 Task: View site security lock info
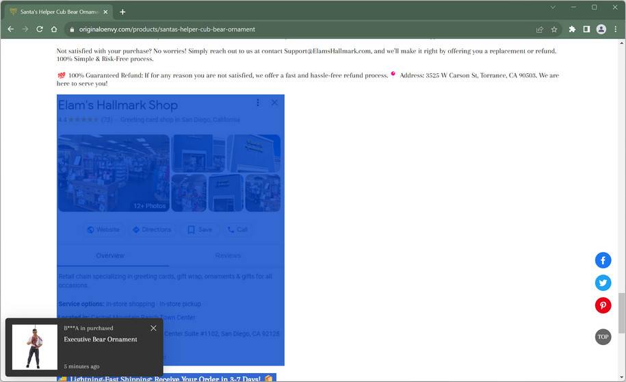[x=72, y=29]
